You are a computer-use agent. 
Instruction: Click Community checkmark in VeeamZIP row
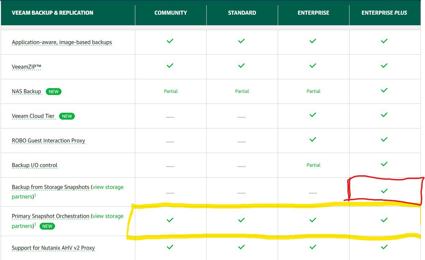click(170, 66)
